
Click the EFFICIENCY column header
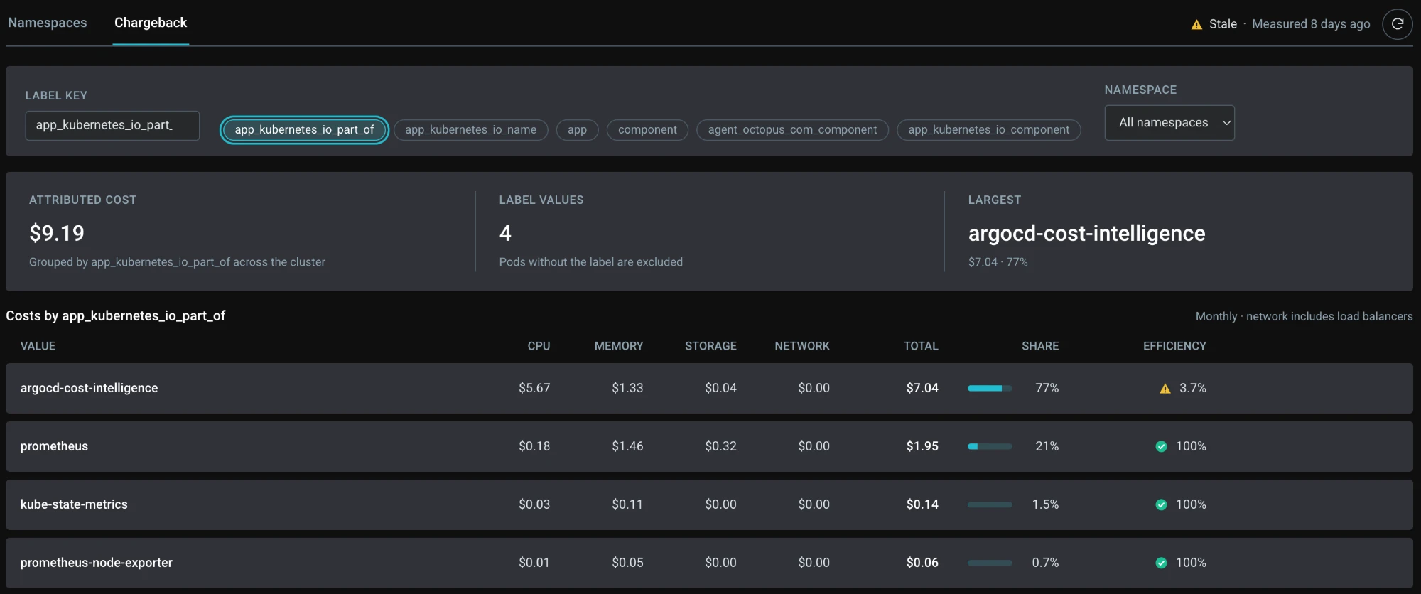(x=1174, y=346)
